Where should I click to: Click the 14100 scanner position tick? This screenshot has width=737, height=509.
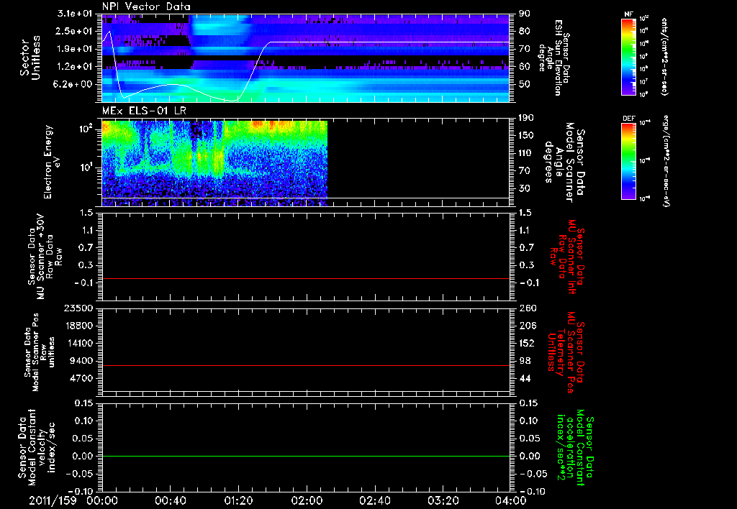[78, 343]
